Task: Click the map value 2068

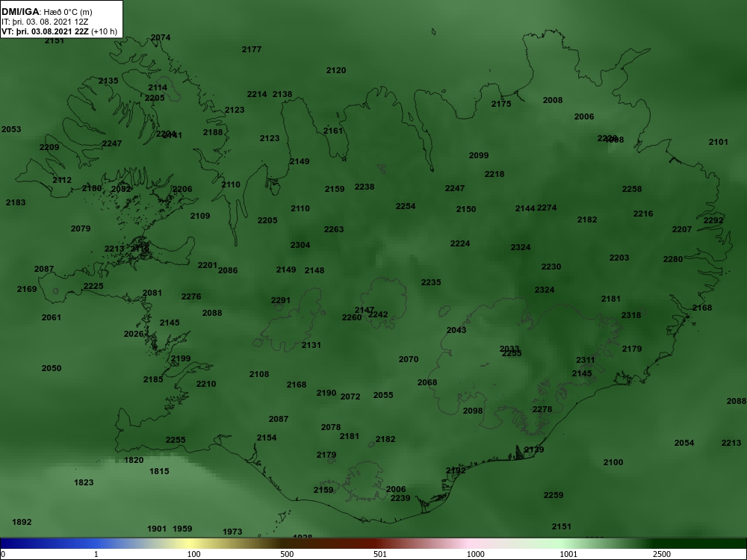Action: pyautogui.click(x=427, y=382)
